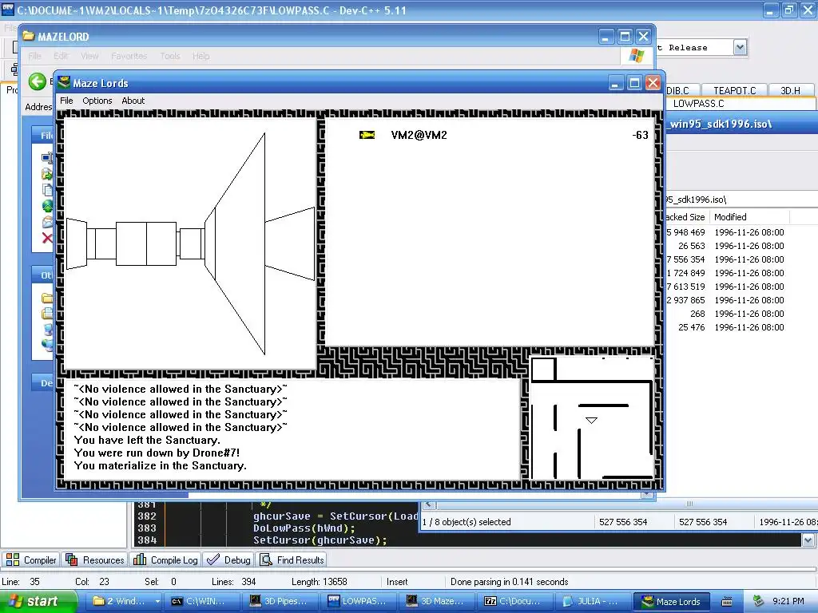Click code line 384 SetCursor(ghcurSave)

click(320, 540)
